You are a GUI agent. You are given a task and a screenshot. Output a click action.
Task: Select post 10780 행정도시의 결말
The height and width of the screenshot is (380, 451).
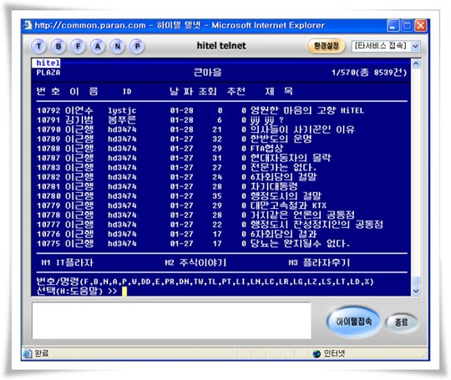(179, 196)
